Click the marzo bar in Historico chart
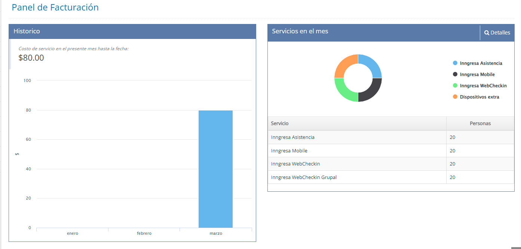Screen dimensions: 521x249 pos(215,168)
